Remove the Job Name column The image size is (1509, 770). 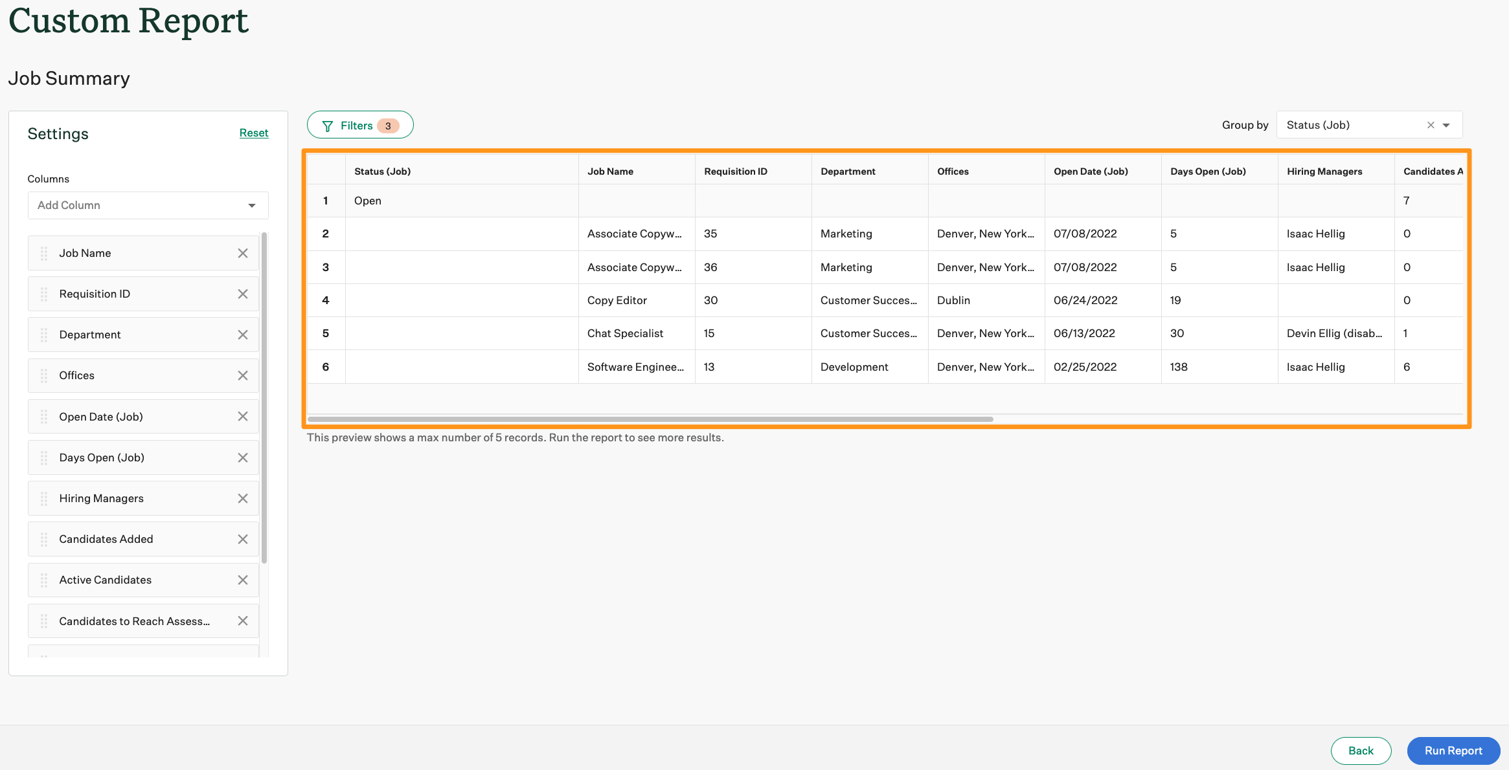[x=243, y=253]
